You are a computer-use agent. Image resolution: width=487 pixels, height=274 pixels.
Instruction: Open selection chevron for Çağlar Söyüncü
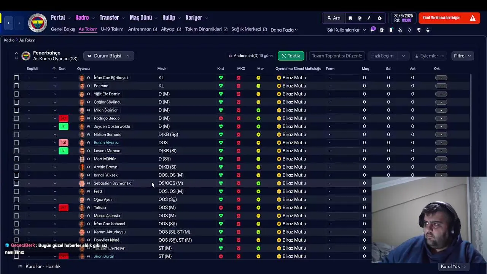coord(55,102)
